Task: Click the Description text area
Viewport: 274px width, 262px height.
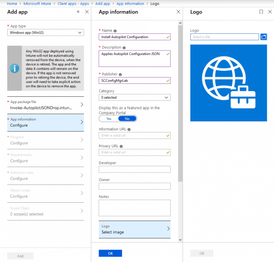Action: coord(135,58)
